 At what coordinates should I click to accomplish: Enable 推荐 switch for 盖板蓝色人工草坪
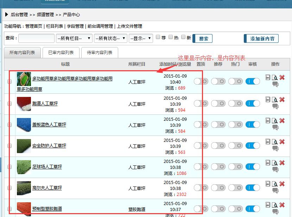[218, 124]
